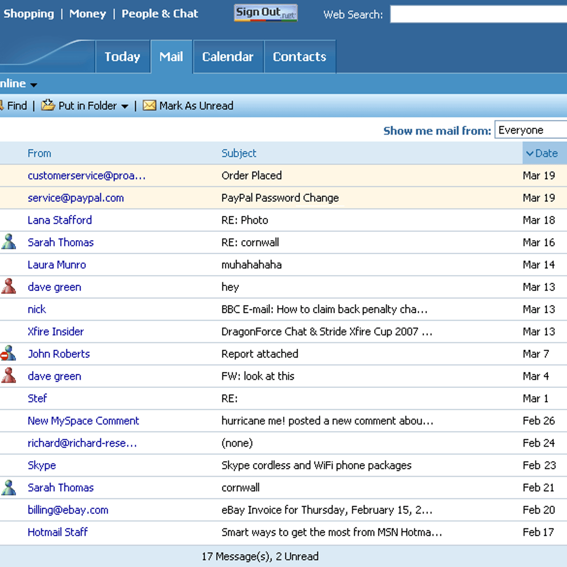Click the green contact icon beside Feb 21 cornwall
The image size is (567, 567).
click(x=9, y=487)
